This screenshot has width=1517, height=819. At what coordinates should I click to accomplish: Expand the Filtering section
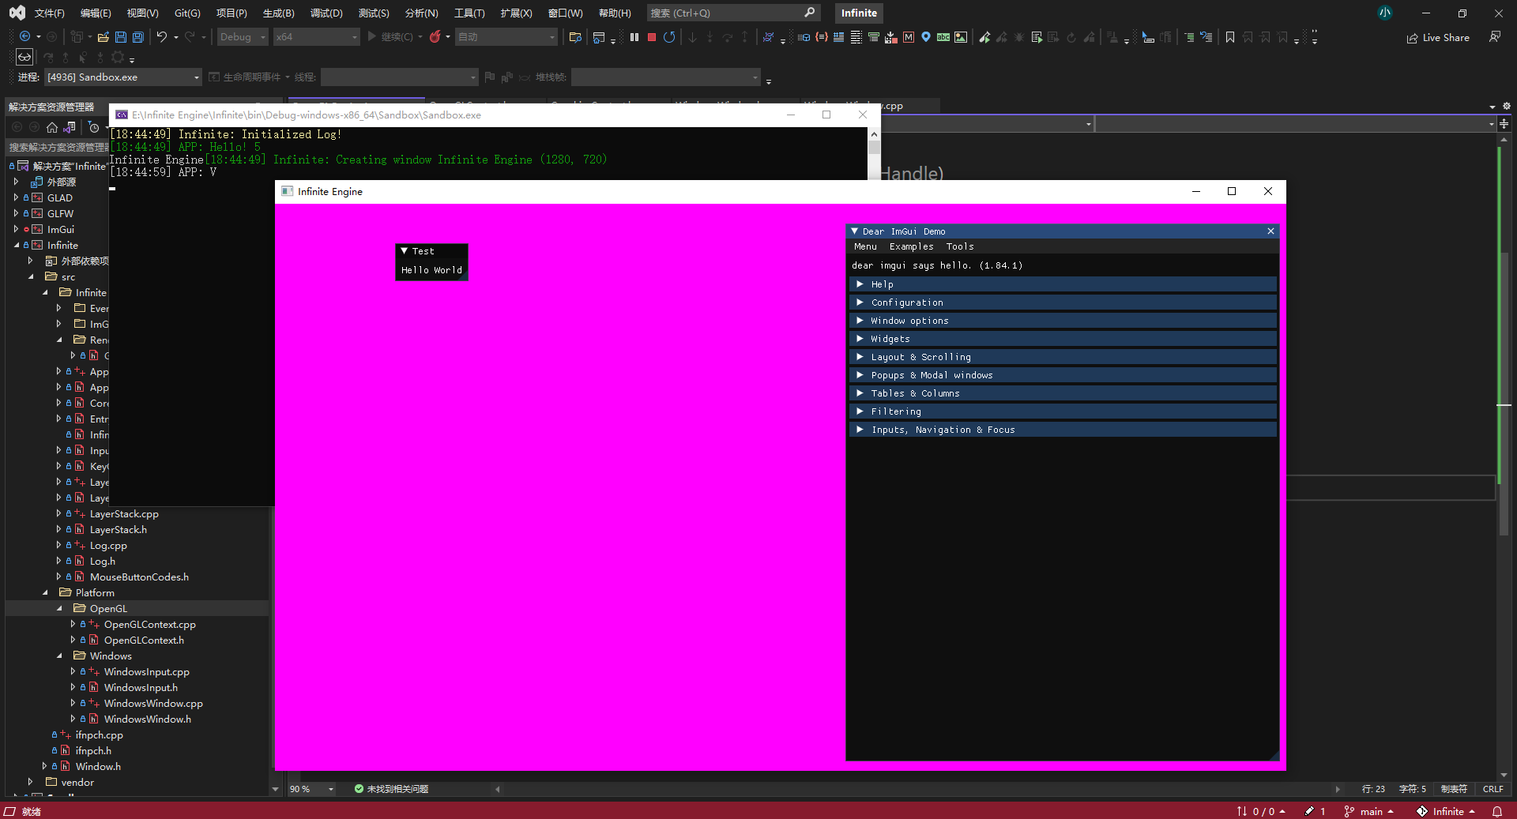pos(1062,411)
